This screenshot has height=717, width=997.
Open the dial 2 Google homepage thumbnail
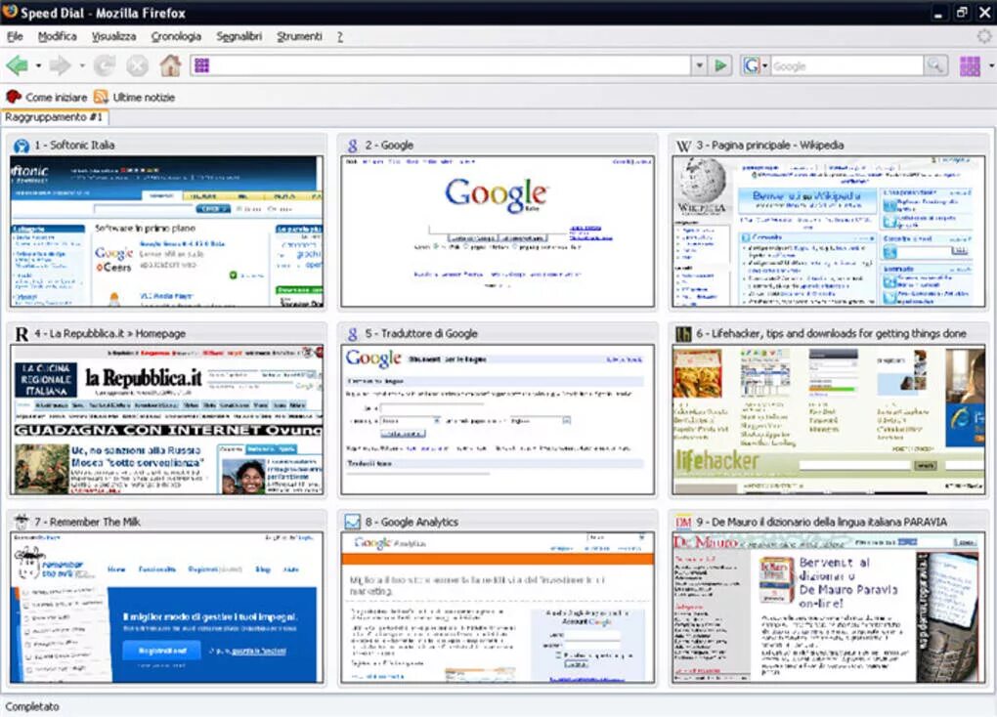[498, 232]
